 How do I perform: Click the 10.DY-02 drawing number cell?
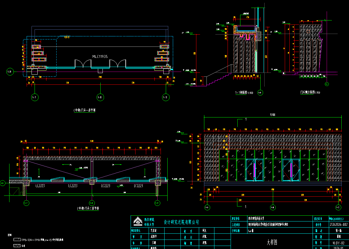[339, 243]
